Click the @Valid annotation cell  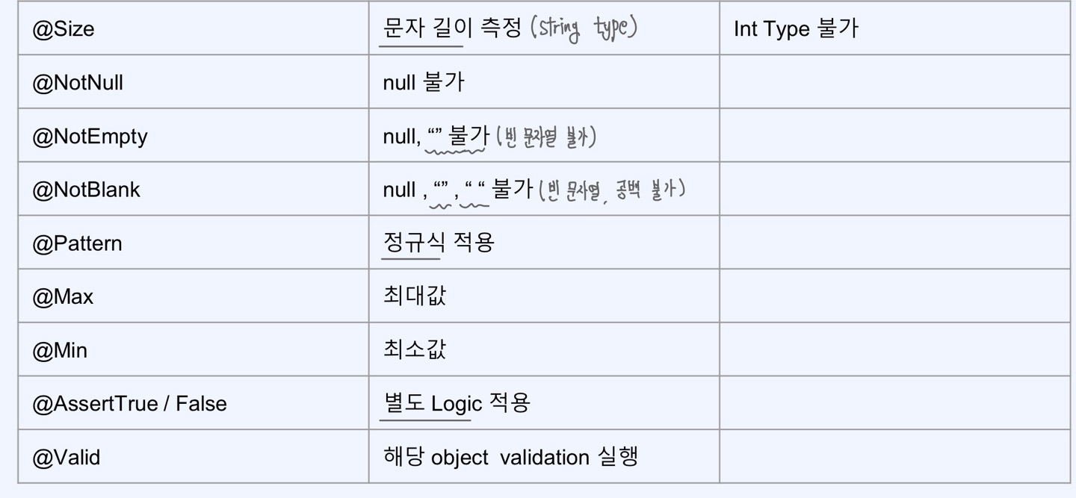[194, 456]
